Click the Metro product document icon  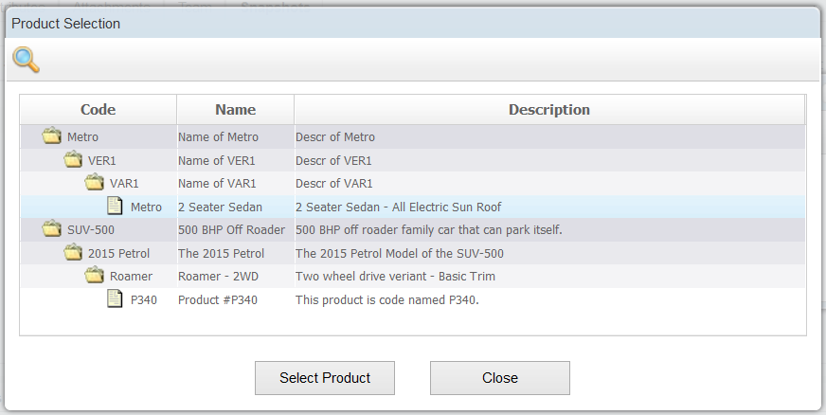(x=116, y=206)
